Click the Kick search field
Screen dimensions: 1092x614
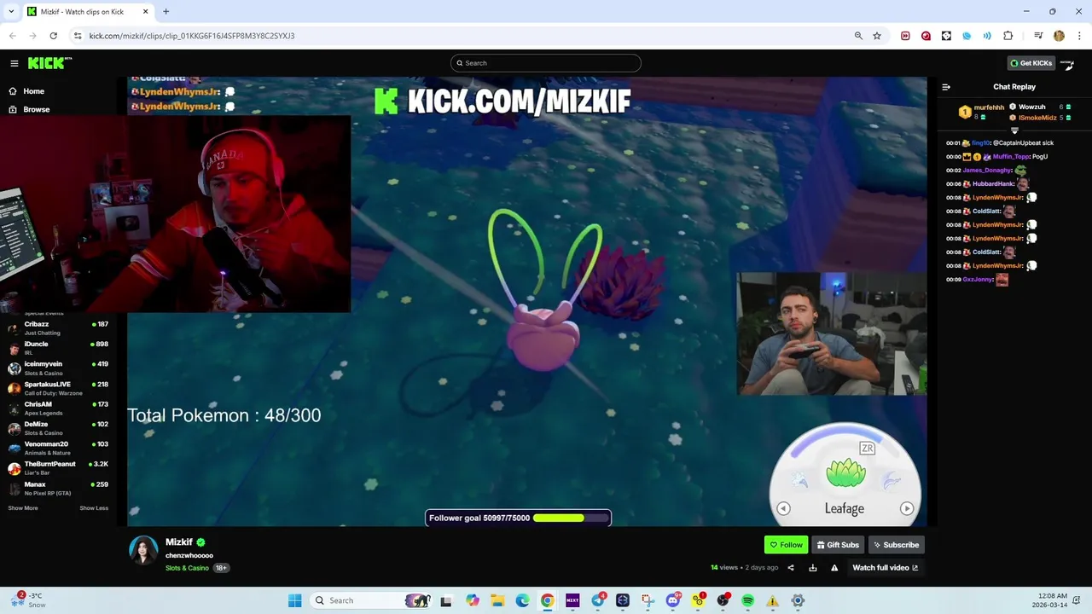click(x=546, y=63)
